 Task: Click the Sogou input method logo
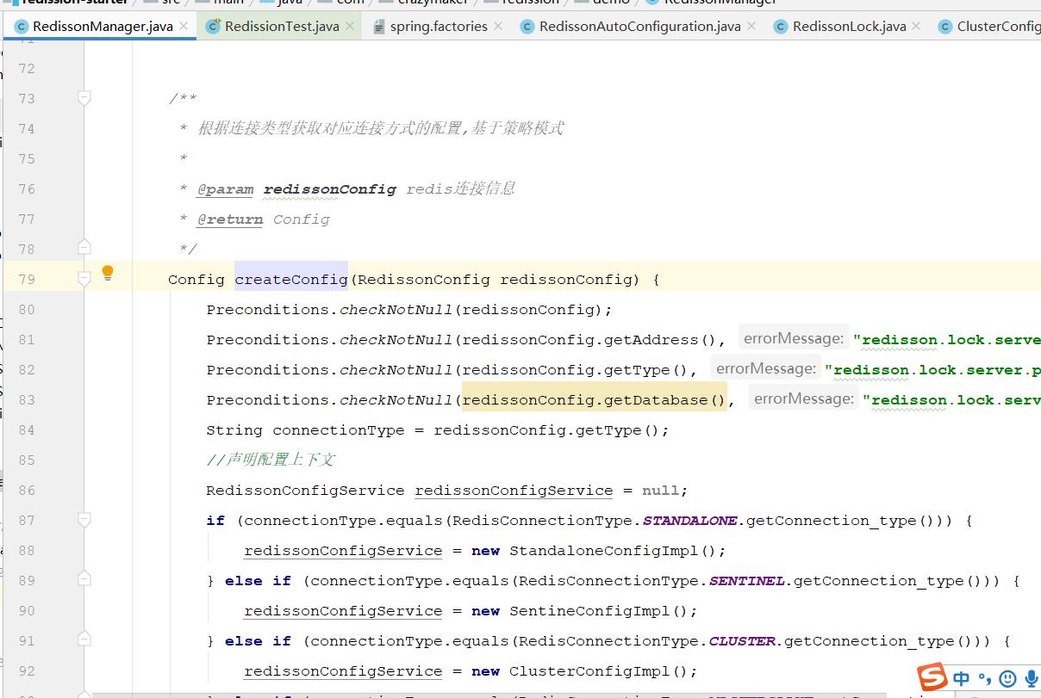pos(932,677)
